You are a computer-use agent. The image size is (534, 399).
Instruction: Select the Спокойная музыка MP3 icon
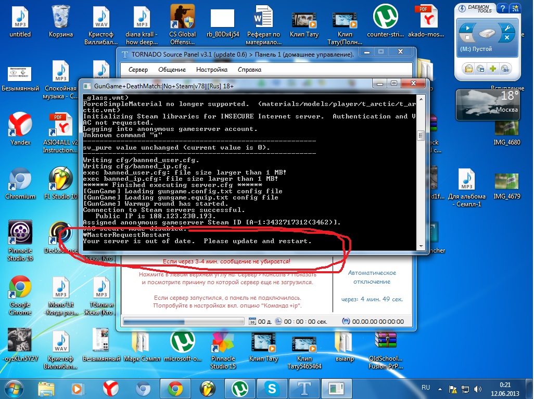click(60, 80)
